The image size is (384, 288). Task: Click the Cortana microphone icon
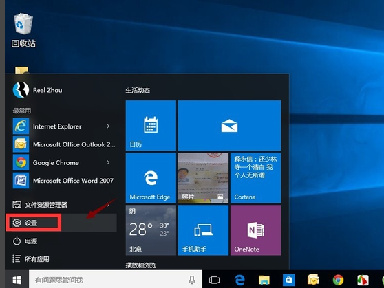click(x=192, y=280)
